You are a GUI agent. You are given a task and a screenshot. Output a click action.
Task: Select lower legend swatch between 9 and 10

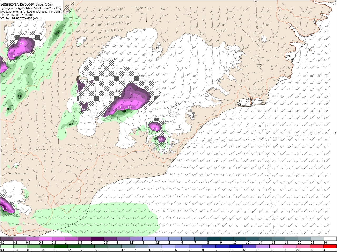[222, 246]
